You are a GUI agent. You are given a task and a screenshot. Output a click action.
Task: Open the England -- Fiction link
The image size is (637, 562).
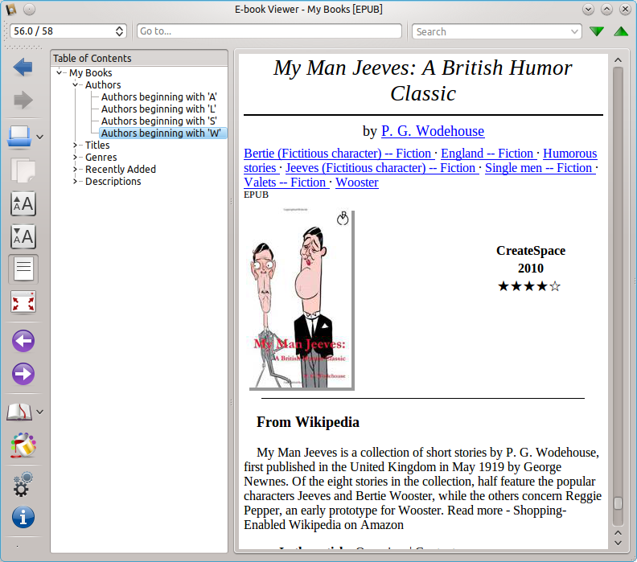[489, 153]
